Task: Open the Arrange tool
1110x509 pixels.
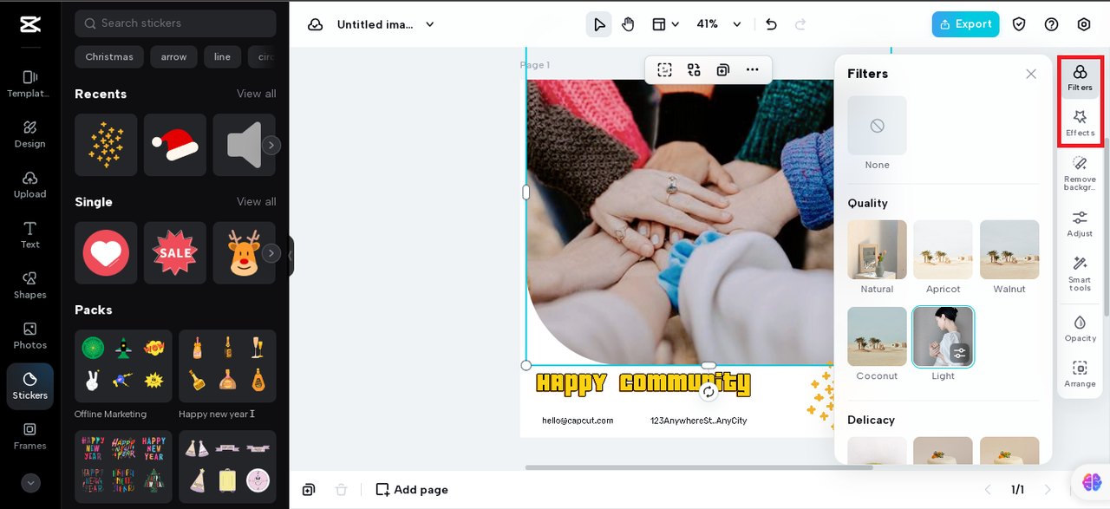Action: pos(1080,374)
